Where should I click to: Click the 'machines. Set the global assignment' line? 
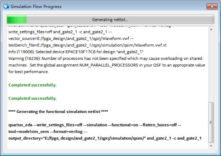[x=107, y=65]
